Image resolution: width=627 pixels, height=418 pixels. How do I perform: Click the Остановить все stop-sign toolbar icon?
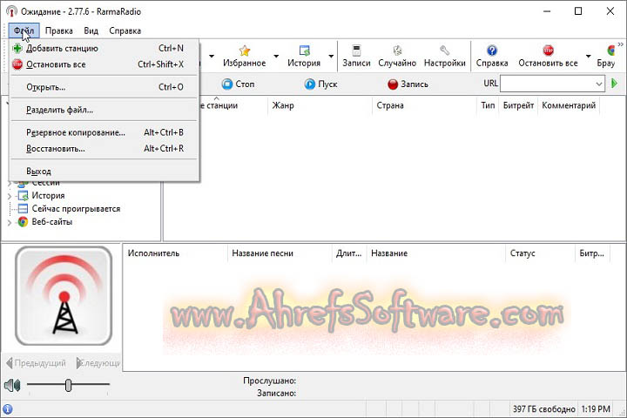[548, 51]
